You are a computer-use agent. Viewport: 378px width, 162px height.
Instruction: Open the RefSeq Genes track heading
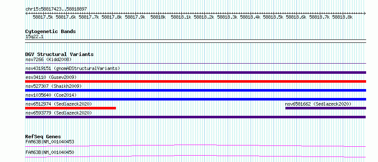[43, 137]
